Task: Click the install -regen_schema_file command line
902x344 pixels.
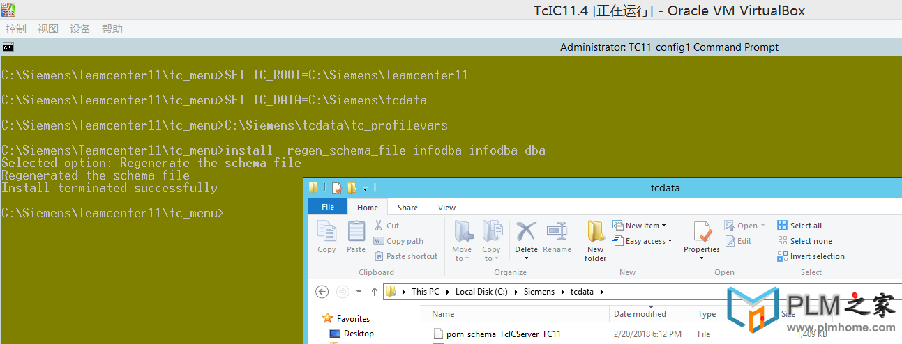Action: coord(273,150)
